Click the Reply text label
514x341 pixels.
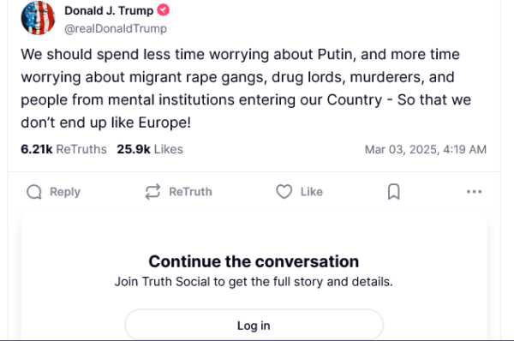(x=65, y=192)
